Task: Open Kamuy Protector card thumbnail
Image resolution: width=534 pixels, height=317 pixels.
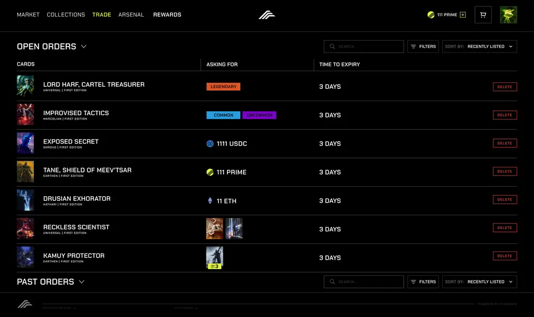Action: point(26,257)
